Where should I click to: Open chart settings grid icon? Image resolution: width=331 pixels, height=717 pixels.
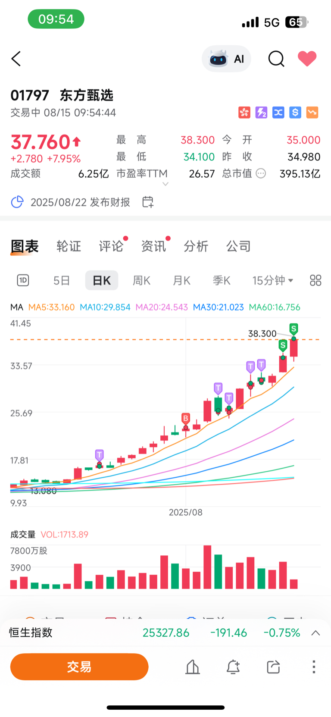(x=315, y=281)
